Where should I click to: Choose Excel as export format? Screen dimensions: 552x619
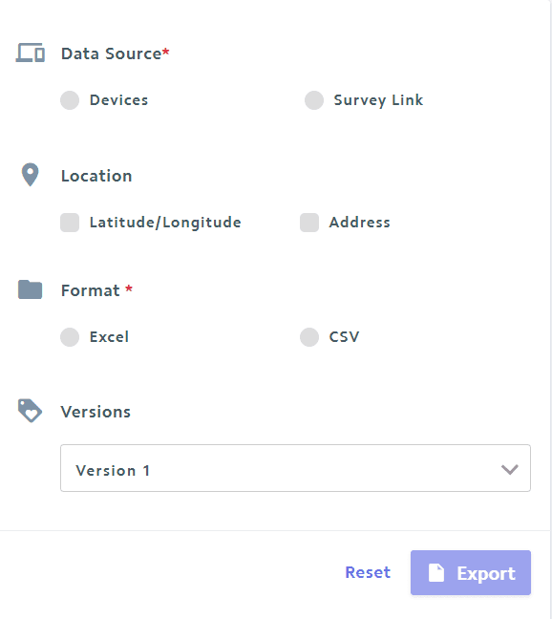point(70,337)
